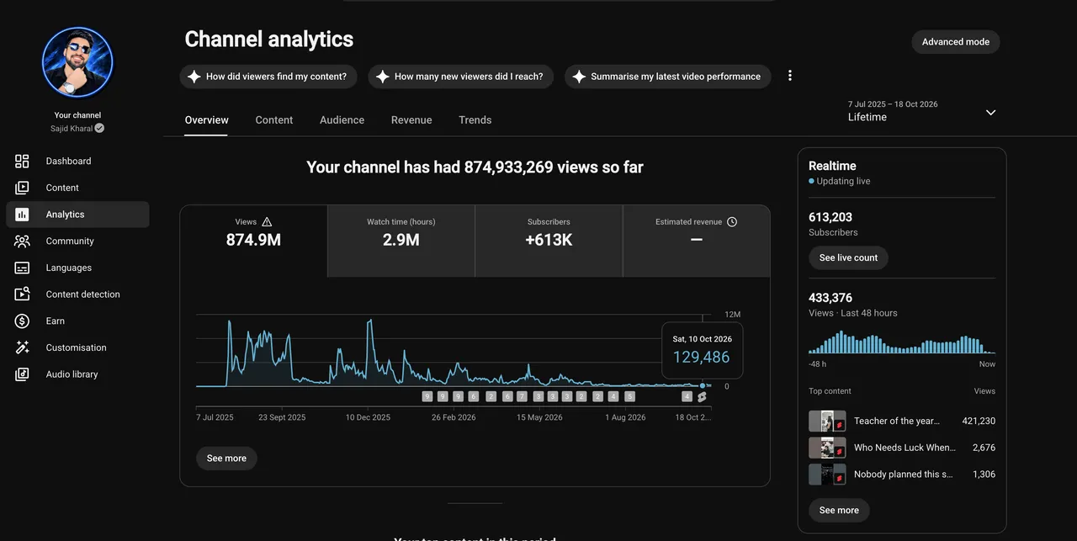Open the Revenue tab
The height and width of the screenshot is (541, 1077).
(411, 120)
